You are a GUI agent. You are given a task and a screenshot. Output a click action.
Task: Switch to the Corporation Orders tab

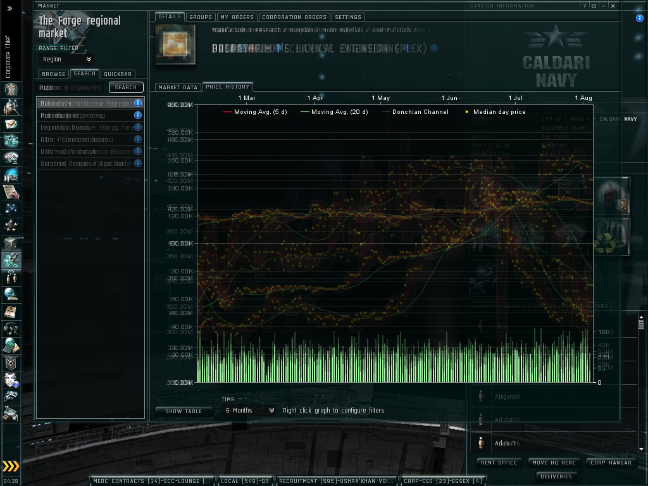(294, 17)
